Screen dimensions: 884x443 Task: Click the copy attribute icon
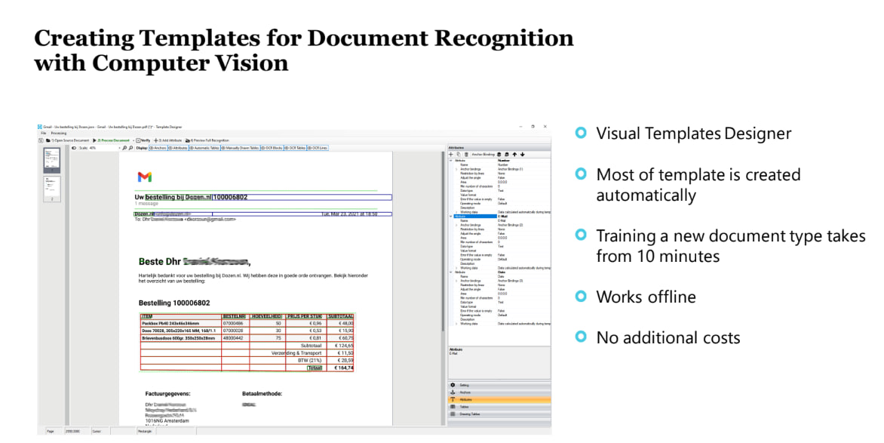point(459,154)
